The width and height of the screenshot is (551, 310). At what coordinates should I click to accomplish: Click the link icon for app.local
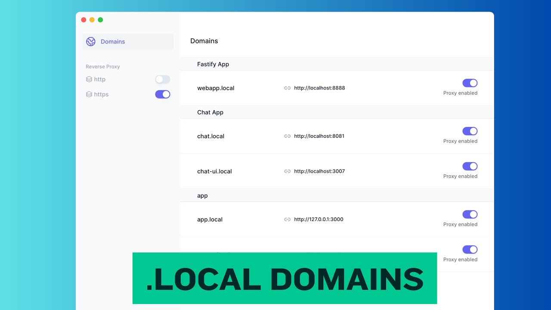pos(287,220)
